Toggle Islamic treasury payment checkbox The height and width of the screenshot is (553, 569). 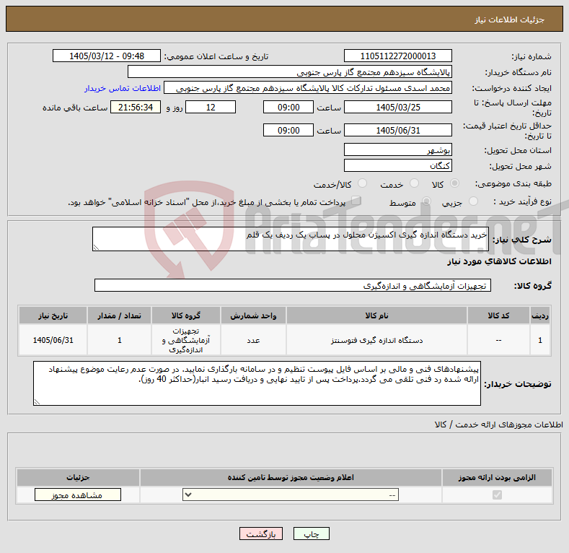pyautogui.click(x=356, y=200)
